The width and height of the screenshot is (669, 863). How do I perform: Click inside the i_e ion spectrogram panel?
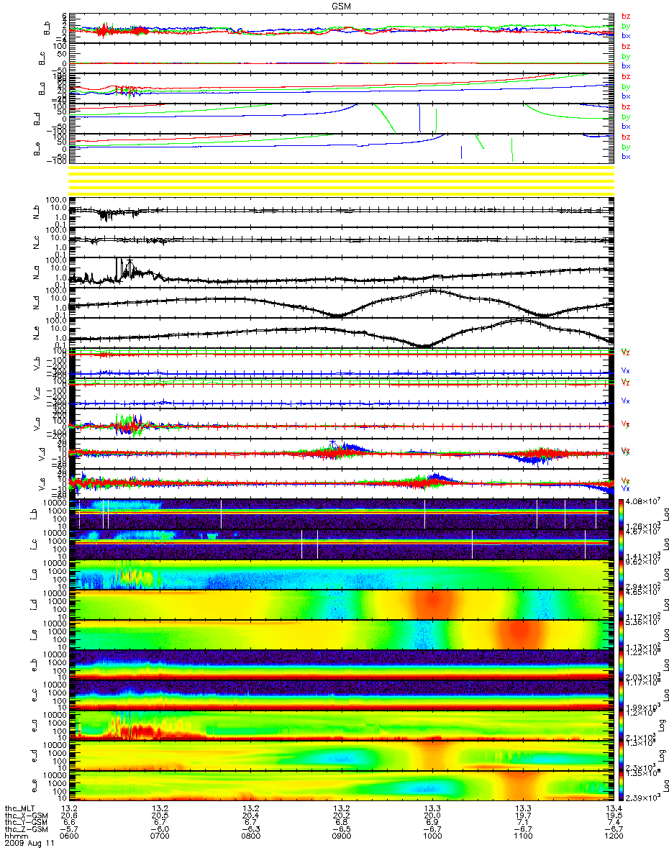[342, 634]
